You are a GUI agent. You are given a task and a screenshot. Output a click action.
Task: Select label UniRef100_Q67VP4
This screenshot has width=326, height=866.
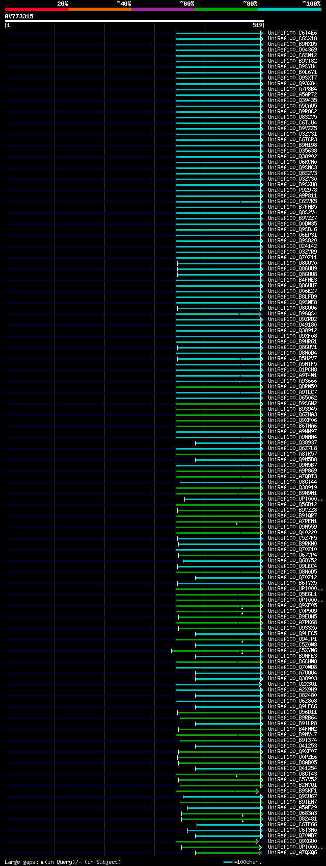292,555
